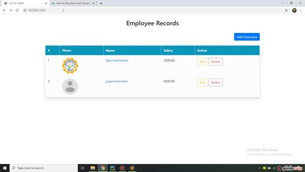Select salary value 4500.00
This screenshot has width=305, height=172.
tap(169, 81)
